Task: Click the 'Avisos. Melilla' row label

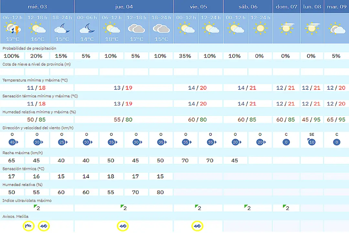Action: (16, 216)
